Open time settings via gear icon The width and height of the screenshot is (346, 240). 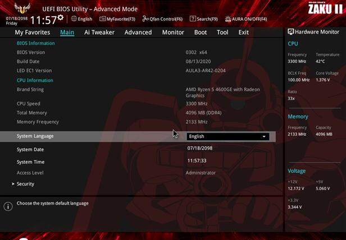point(61,17)
